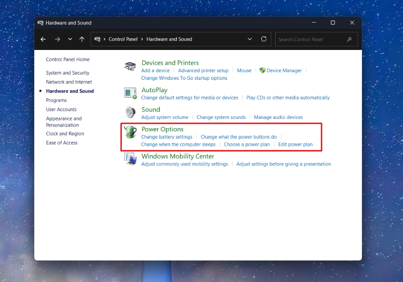This screenshot has height=282, width=403.
Task: Go forward with the forward arrow
Action: (58, 39)
